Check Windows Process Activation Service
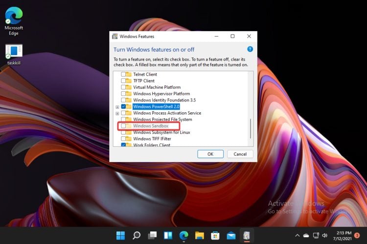The height and width of the screenshot is (244, 367). point(123,113)
